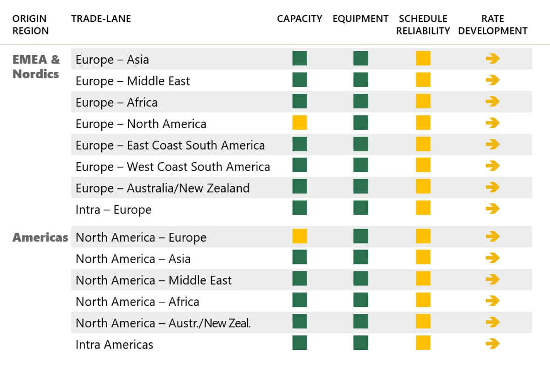This screenshot has height=368, width=550.
Task: Select the North America – Austr./New Zeal. lane text
Action: [163, 323]
